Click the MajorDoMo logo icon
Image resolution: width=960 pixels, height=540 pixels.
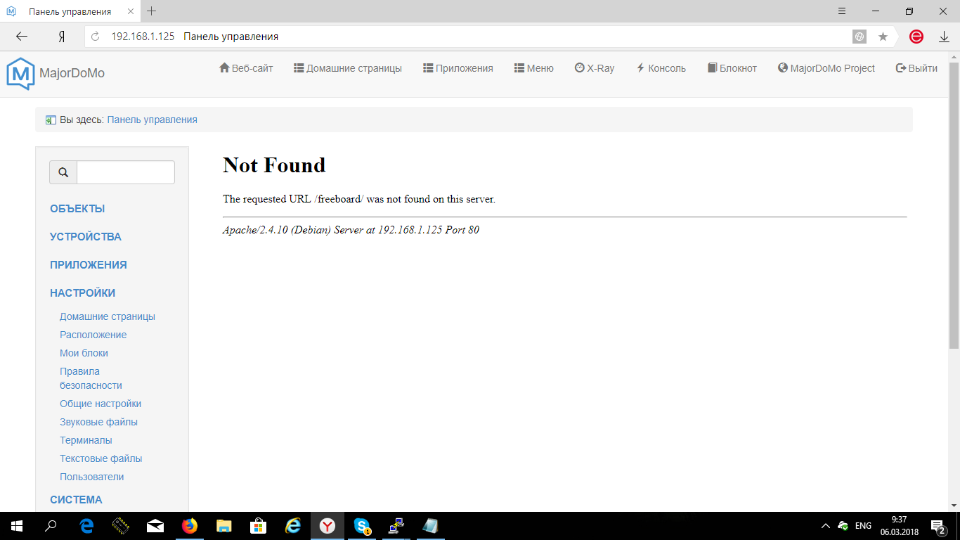point(20,73)
